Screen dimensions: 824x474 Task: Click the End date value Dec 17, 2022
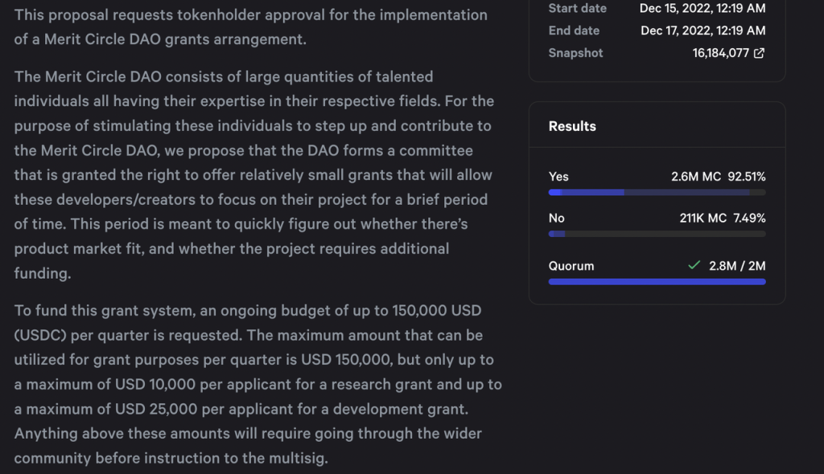[x=702, y=31]
